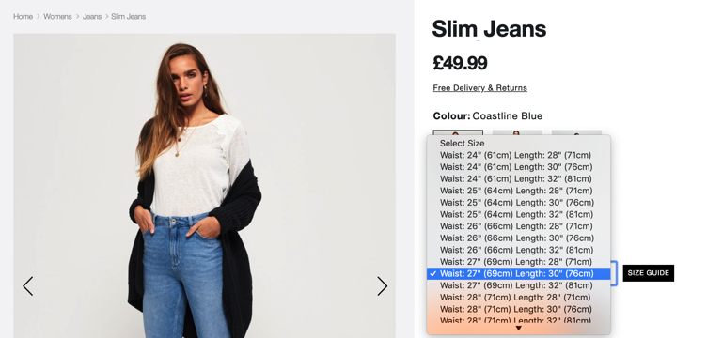
Task: Choose Waist 24" Length 28" size option
Action: pyautogui.click(x=519, y=155)
